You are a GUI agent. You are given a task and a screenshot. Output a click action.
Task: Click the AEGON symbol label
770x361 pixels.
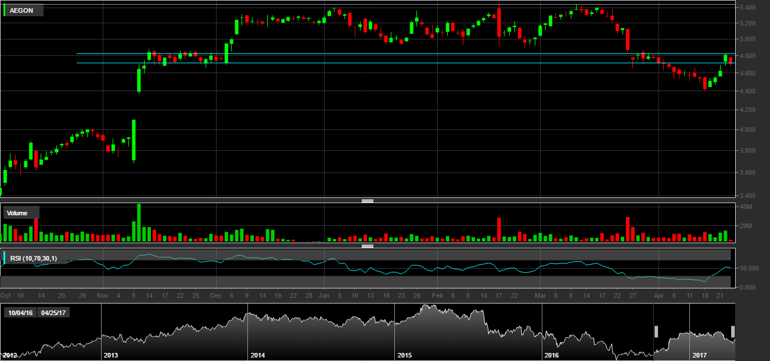[24, 10]
